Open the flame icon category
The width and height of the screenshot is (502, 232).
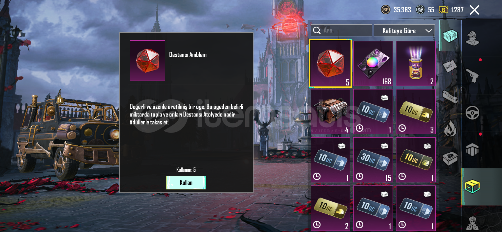point(450,128)
